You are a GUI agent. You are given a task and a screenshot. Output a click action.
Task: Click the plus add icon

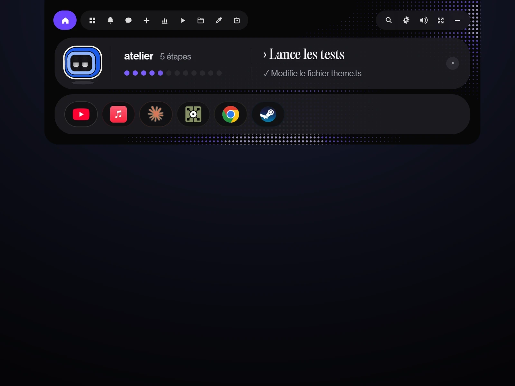tap(146, 20)
